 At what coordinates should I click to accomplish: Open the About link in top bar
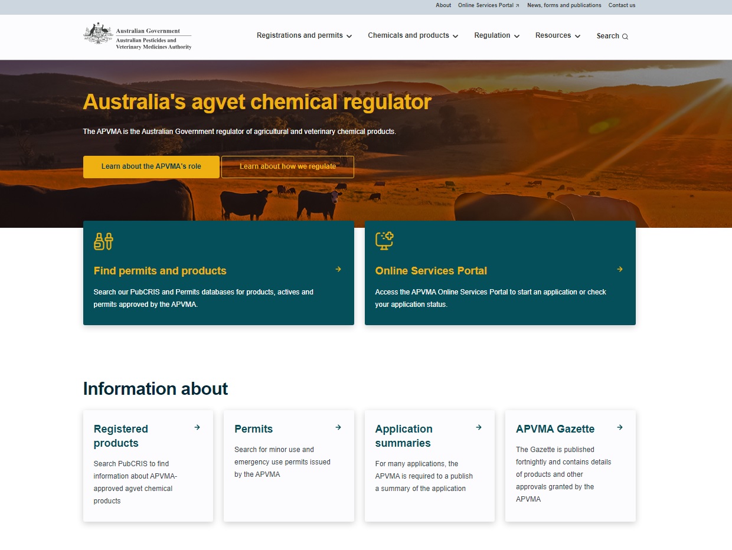[443, 5]
